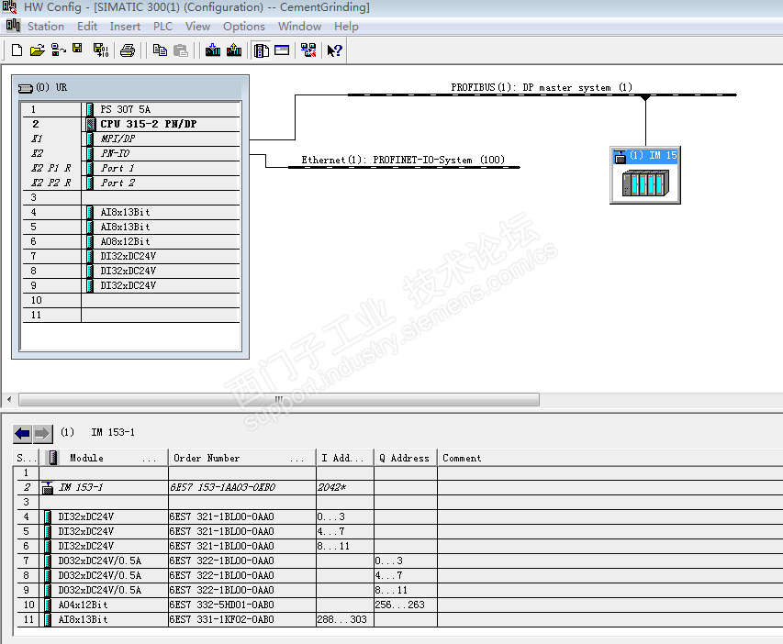
Task: Select order number 6ES7 153-1AA03-0XB0 cell
Action: 242,487
